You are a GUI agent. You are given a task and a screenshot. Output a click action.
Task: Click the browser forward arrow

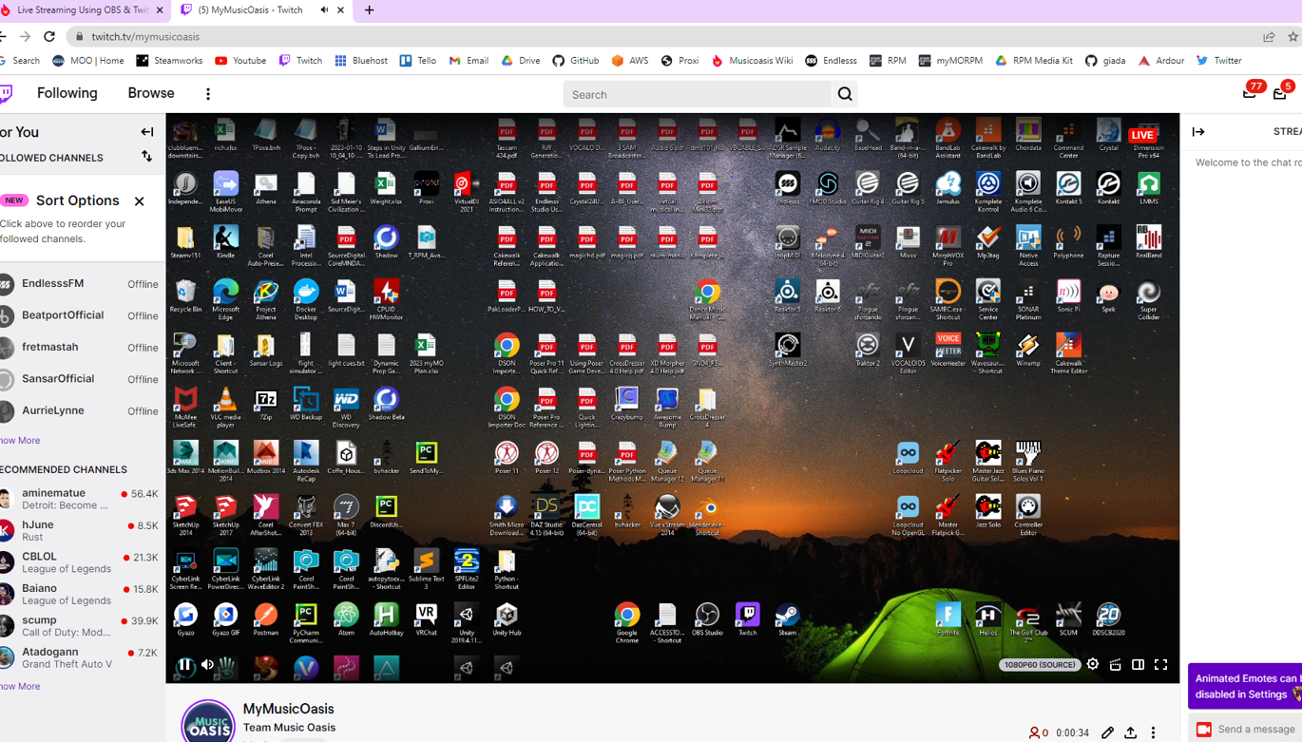click(x=25, y=36)
